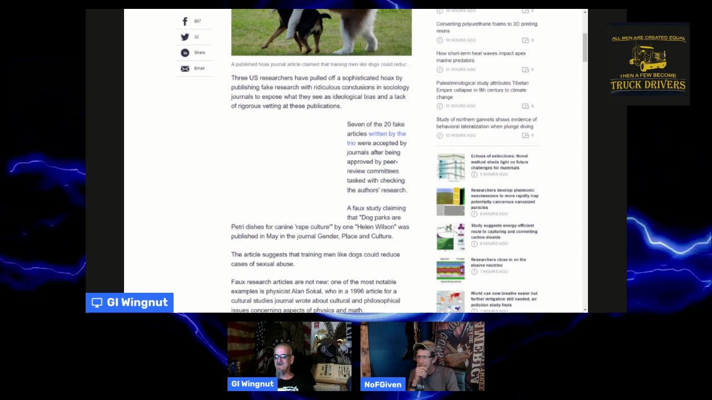Select the NoFGiven webcam feed
This screenshot has height=400, width=712.
422,356
